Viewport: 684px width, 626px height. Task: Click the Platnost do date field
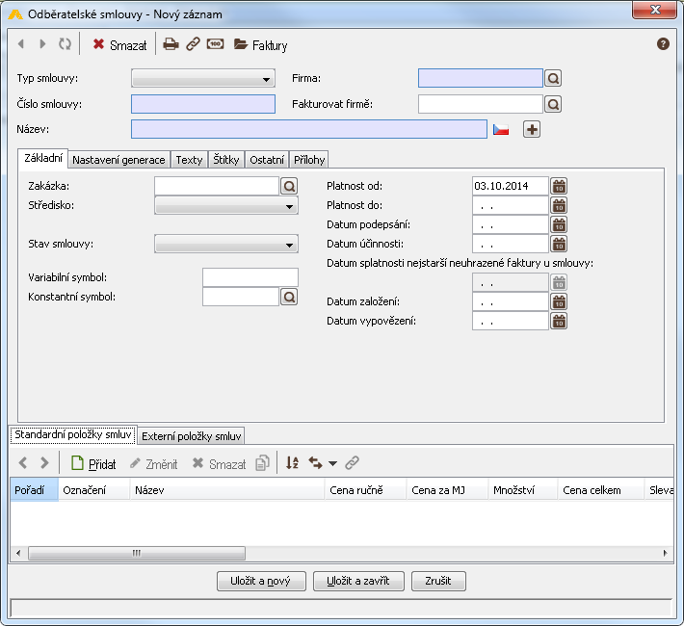510,205
